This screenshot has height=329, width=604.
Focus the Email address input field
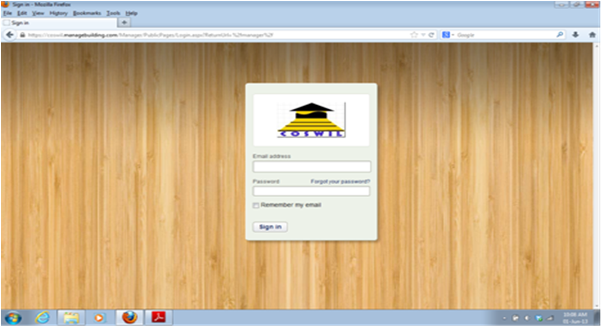[312, 167]
